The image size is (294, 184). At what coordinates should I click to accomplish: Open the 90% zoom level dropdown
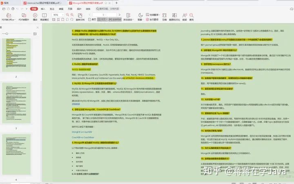(x=62, y=15)
